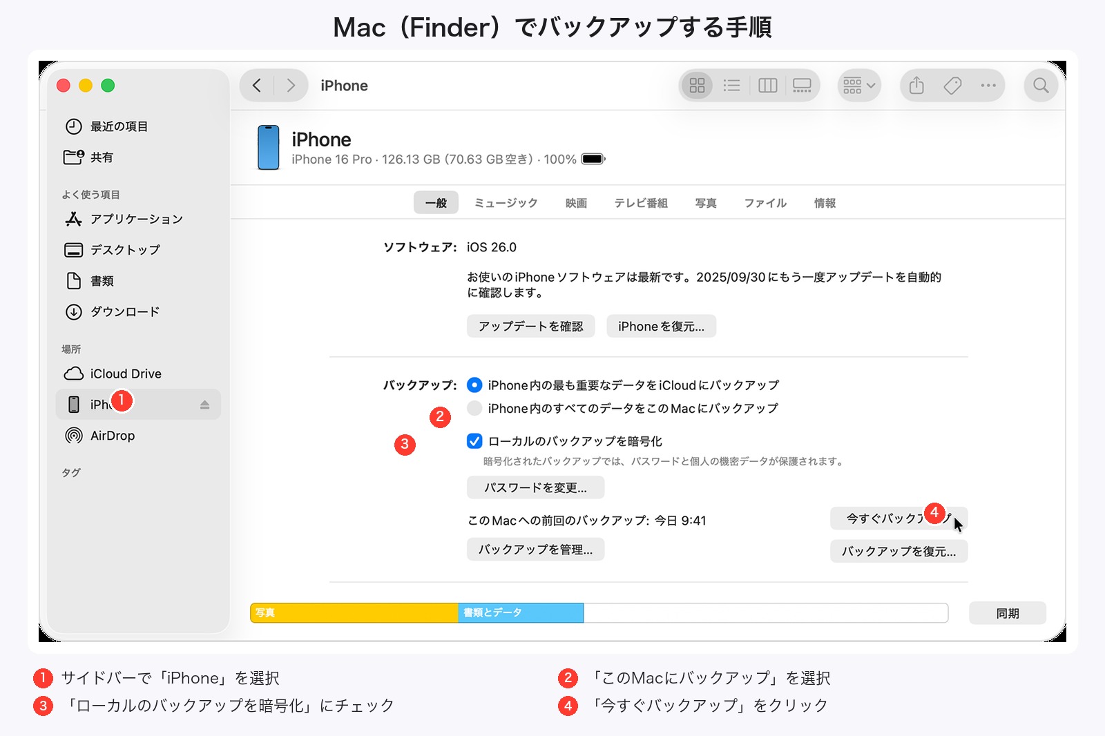
Task: Open the more options ellipsis menu
Action: (x=988, y=85)
